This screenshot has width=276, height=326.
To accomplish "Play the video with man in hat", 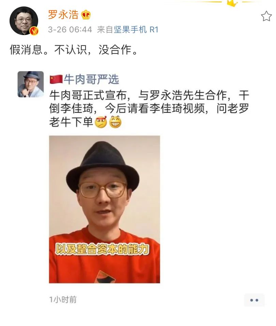I will [105, 209].
